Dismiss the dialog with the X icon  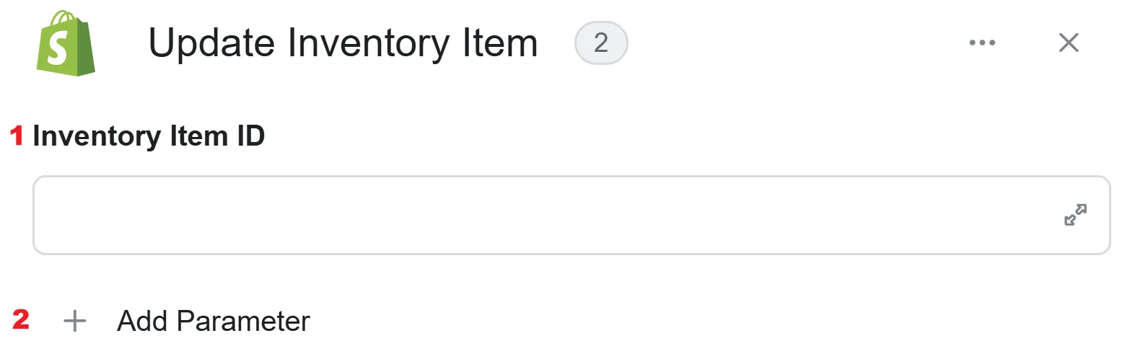pos(1069,43)
